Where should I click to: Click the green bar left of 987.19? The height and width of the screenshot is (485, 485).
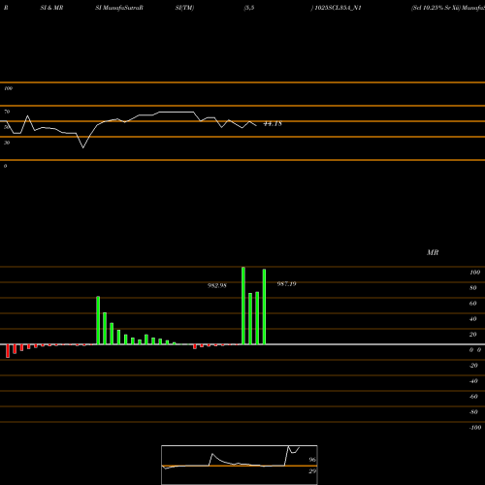[264, 307]
